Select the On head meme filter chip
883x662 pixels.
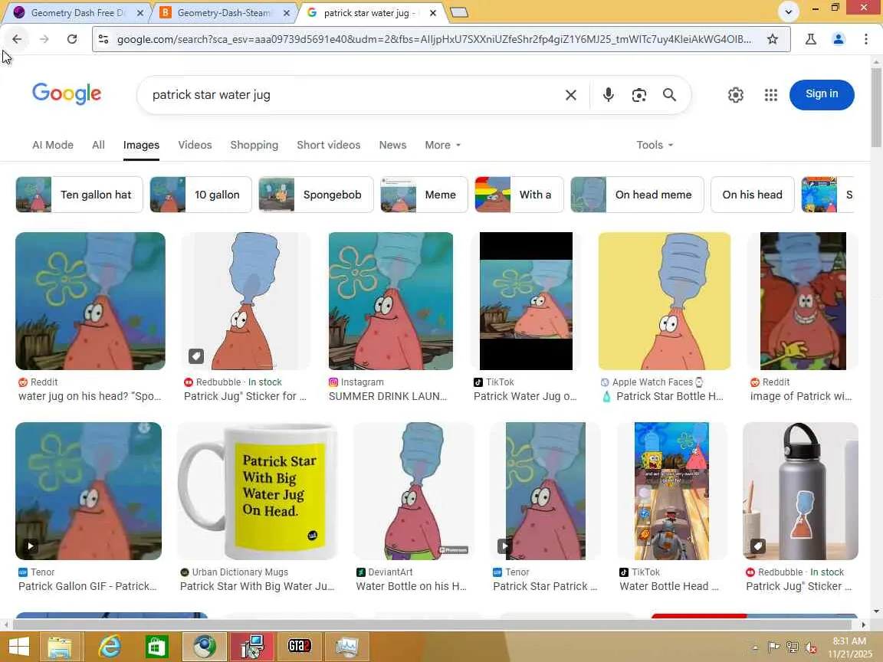coord(637,195)
